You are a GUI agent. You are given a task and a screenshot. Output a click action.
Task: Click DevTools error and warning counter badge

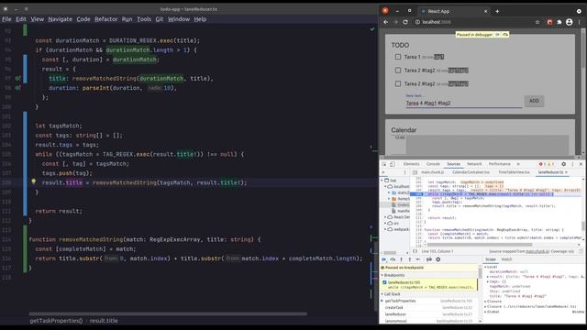click(547, 164)
